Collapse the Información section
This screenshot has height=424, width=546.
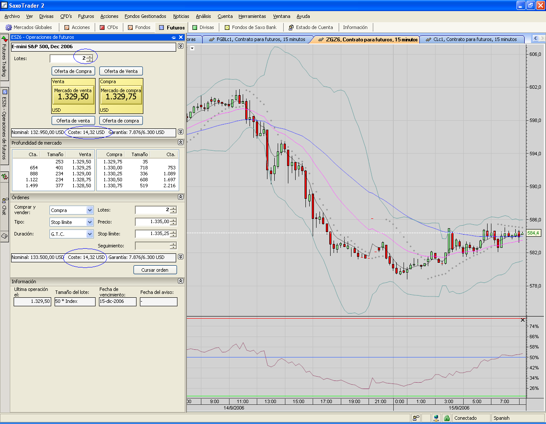pos(180,281)
